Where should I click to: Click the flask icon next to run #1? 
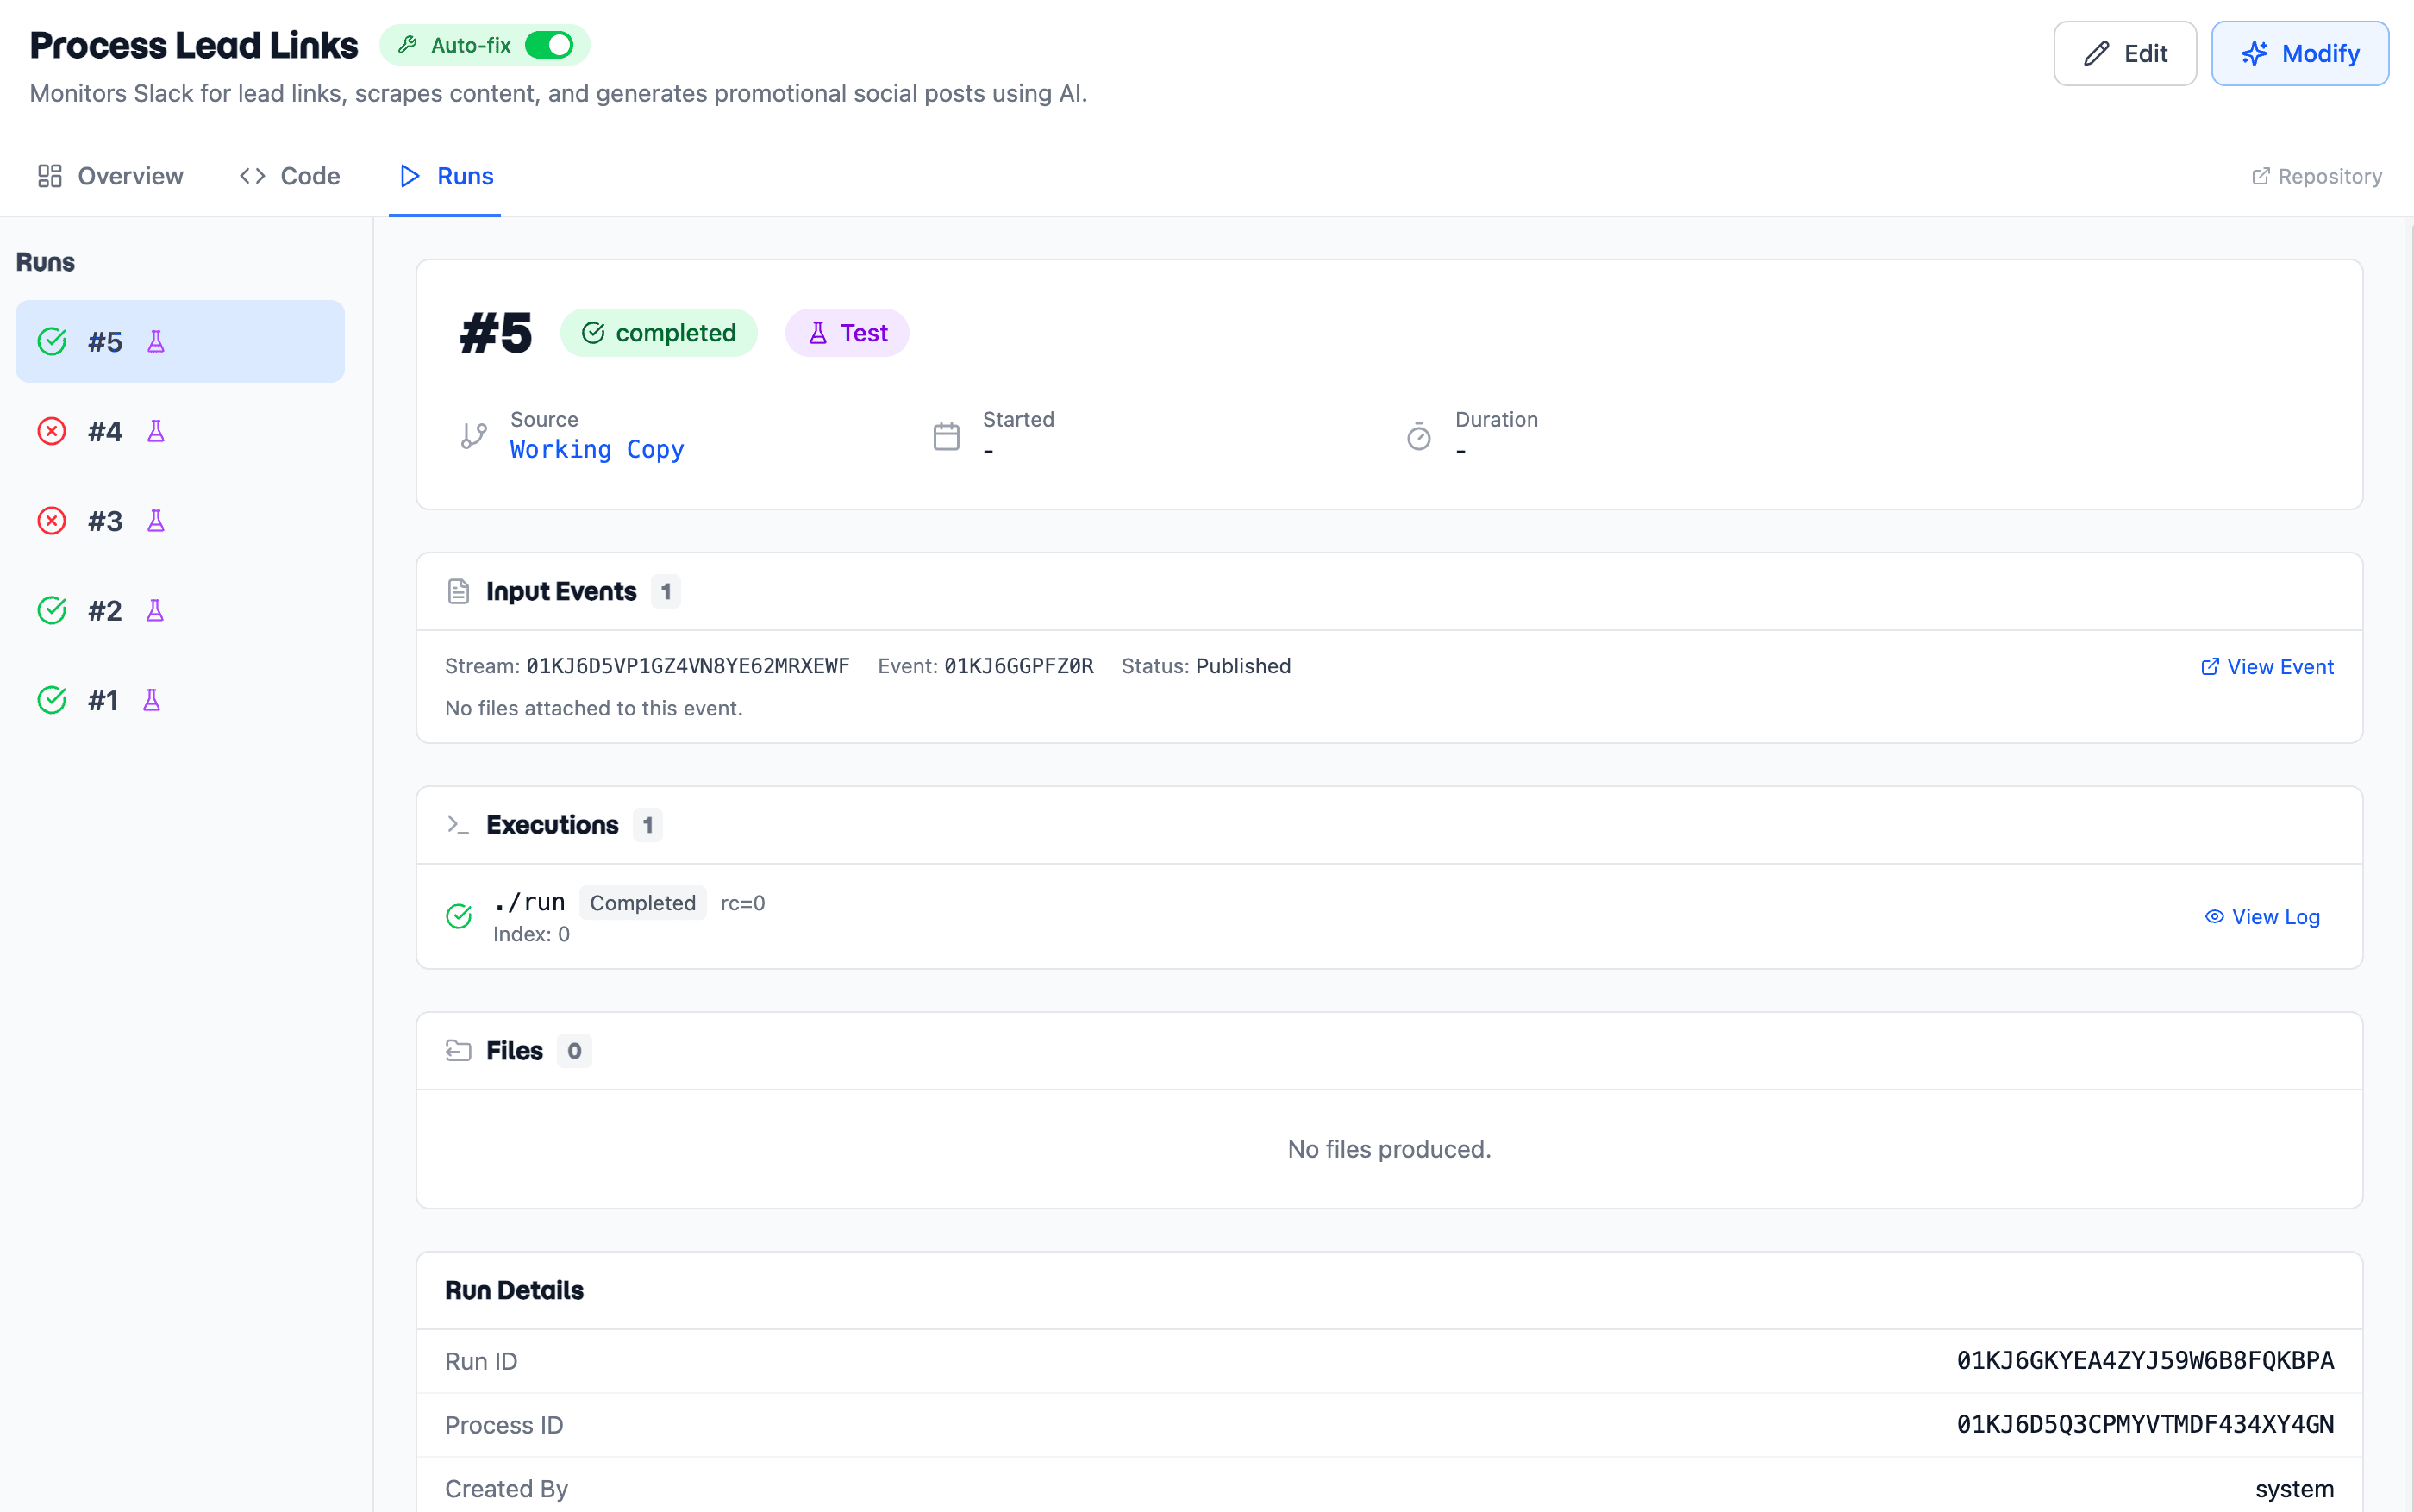pyautogui.click(x=152, y=700)
